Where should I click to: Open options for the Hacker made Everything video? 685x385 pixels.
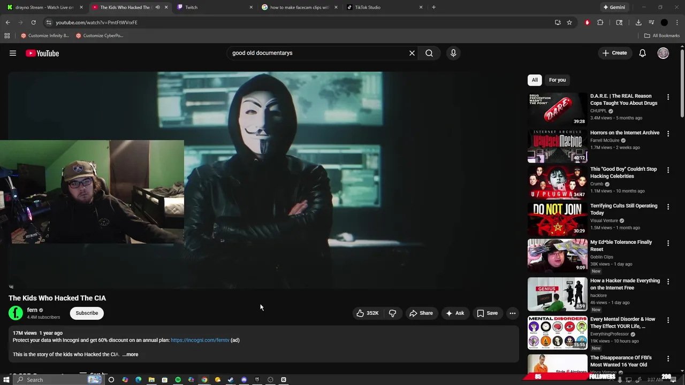(x=668, y=281)
